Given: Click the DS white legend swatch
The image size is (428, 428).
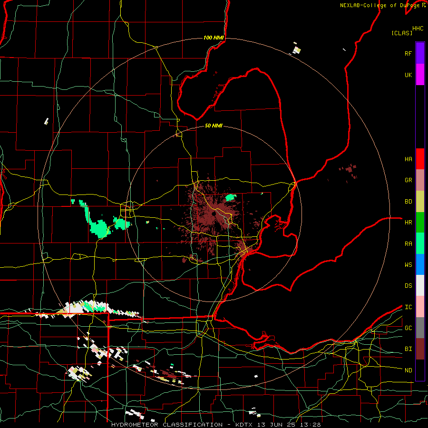Looking at the screenshot, I should point(420,285).
